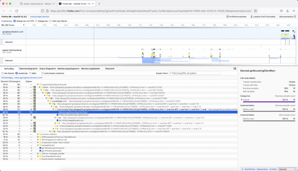
Task: Click the yellow square next to EvaluateScript
Action: pyautogui.click(x=40, y=145)
